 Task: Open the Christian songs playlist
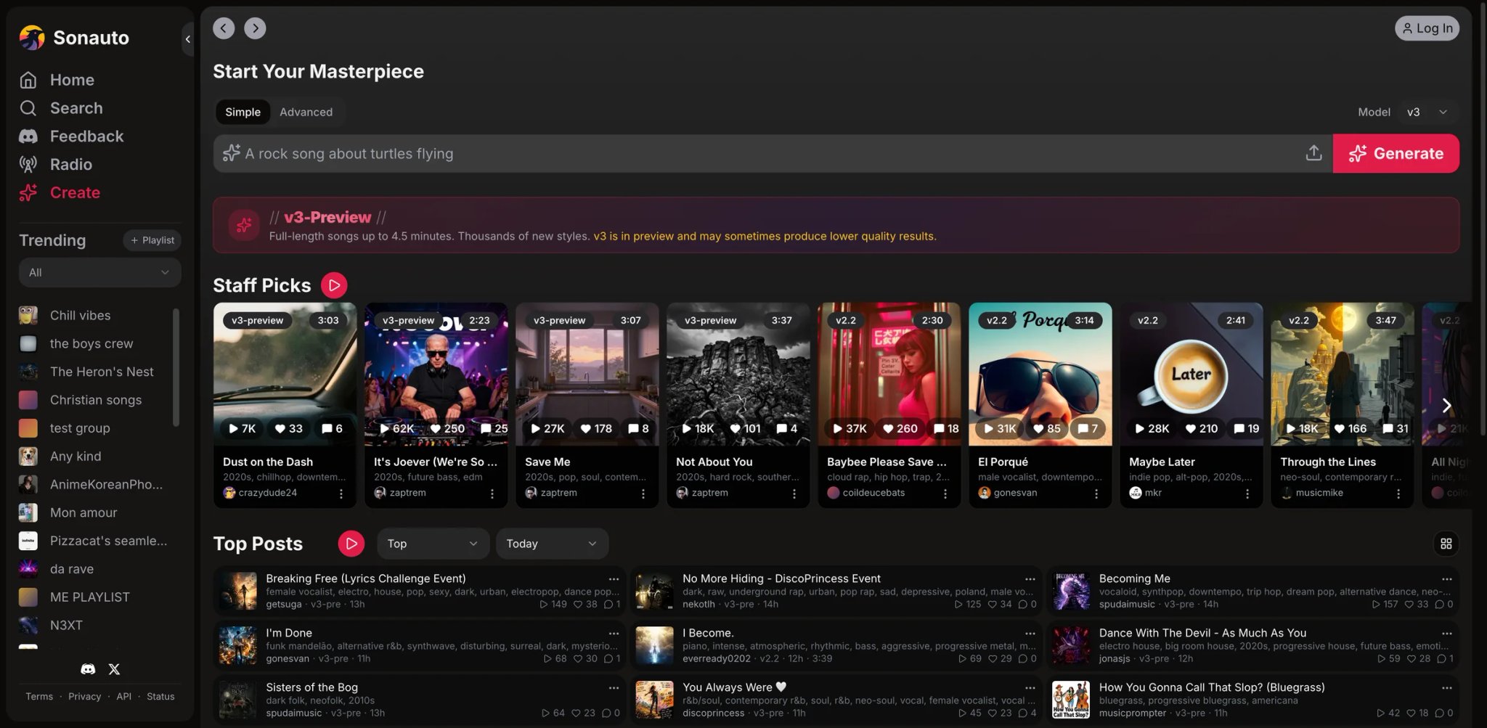pyautogui.click(x=96, y=401)
